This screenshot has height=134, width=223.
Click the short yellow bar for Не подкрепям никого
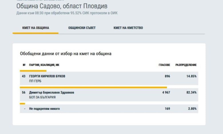click(x=22, y=104)
